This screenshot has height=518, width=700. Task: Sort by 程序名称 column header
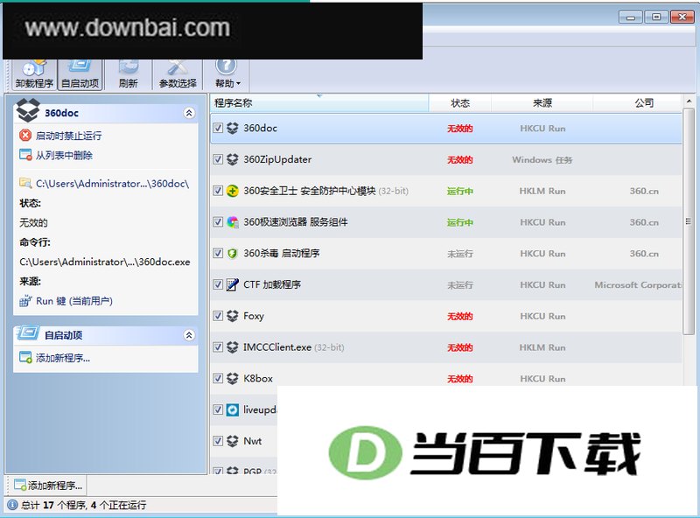[x=319, y=103]
